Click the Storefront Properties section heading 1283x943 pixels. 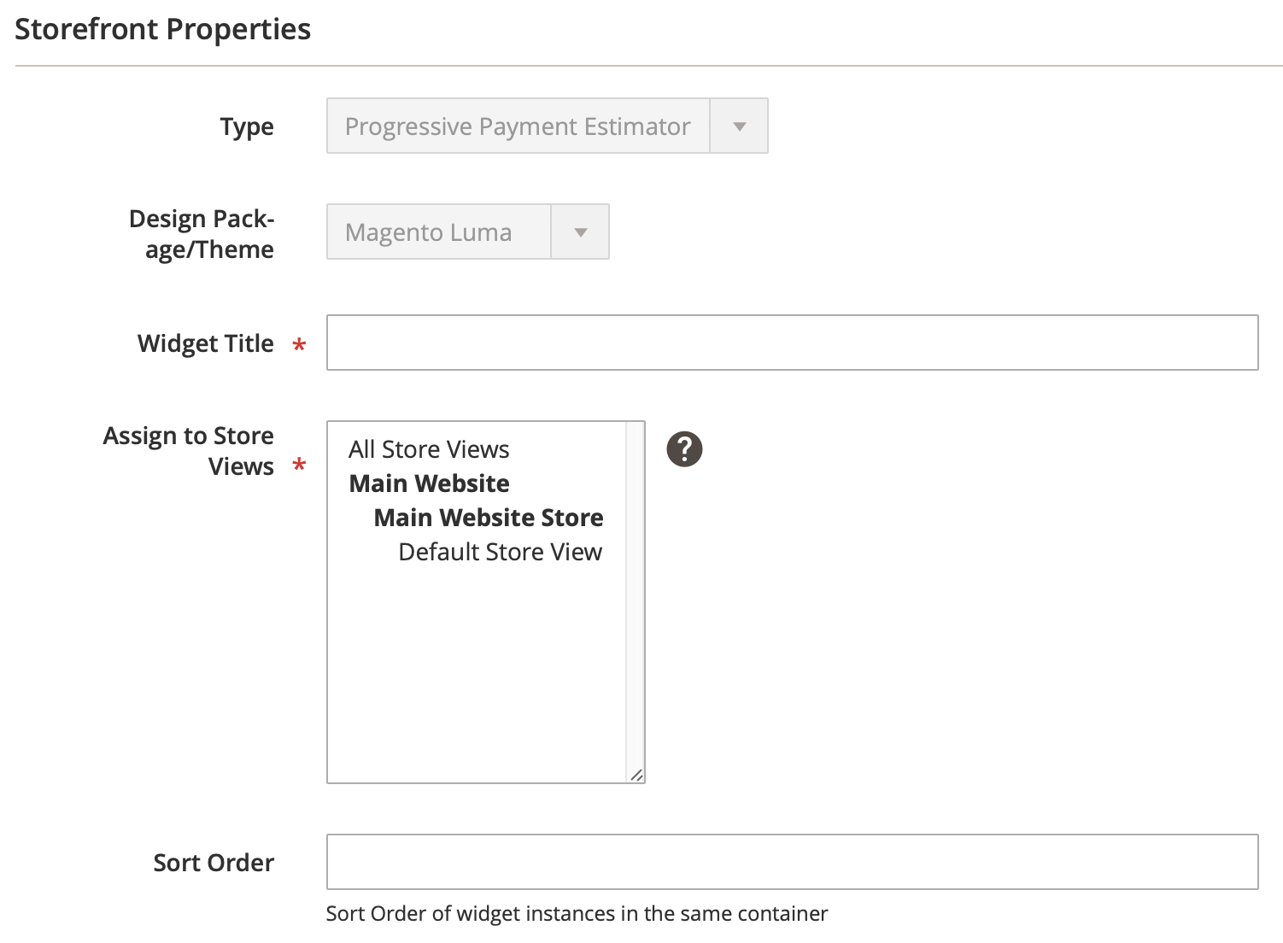click(163, 29)
